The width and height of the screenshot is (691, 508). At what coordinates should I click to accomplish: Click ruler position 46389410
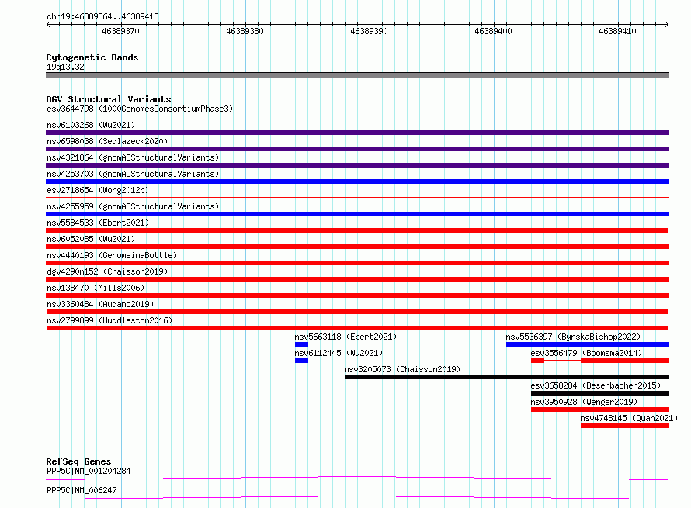[x=618, y=31]
